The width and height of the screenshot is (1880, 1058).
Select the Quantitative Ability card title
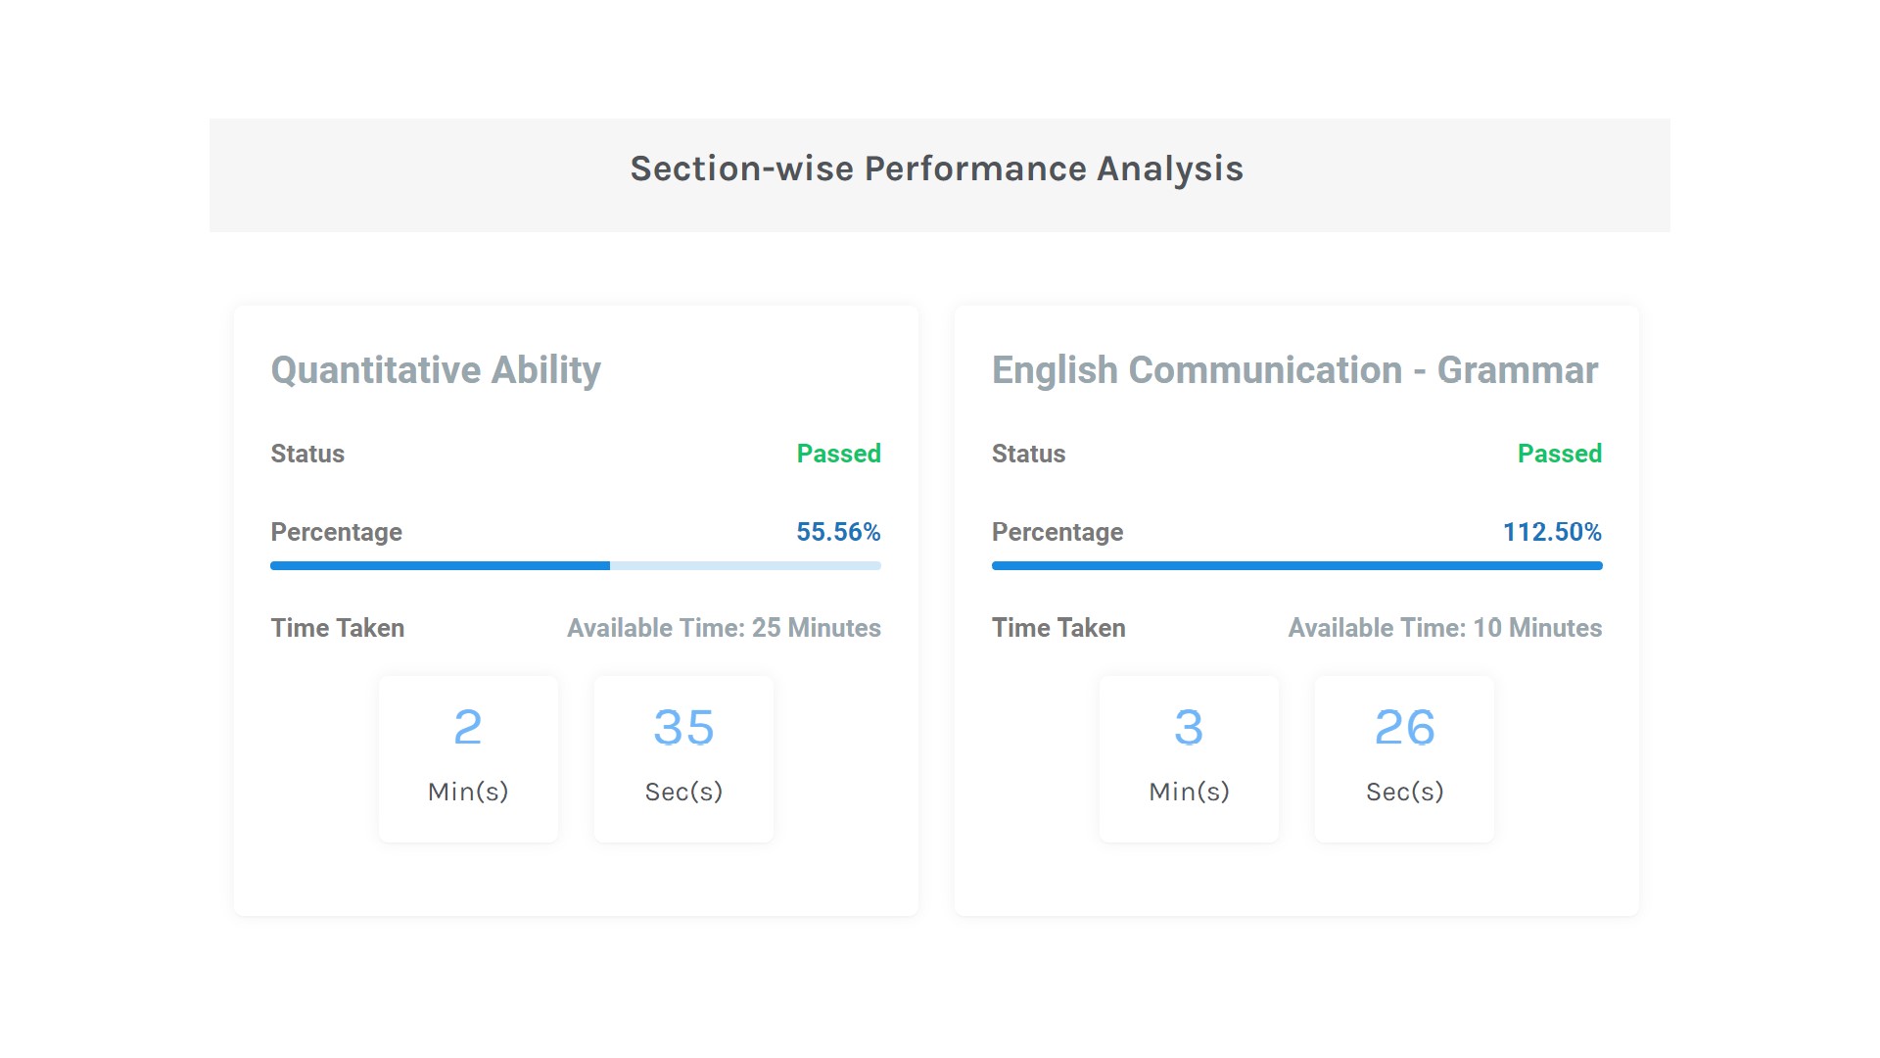(436, 370)
